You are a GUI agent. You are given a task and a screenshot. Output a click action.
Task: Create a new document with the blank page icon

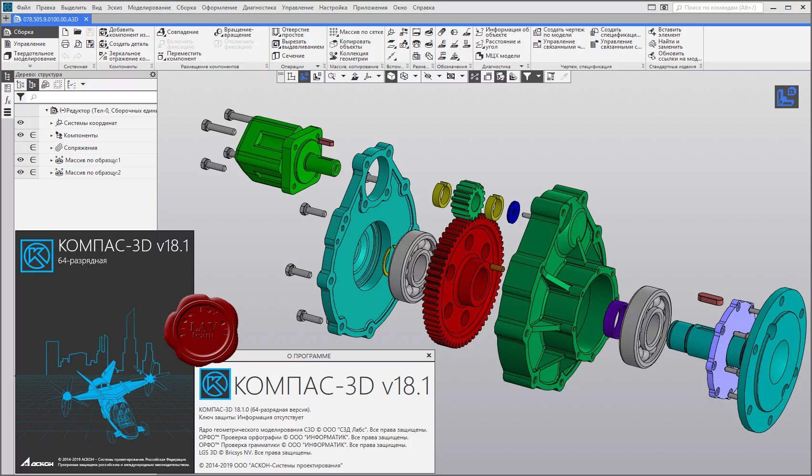click(x=65, y=32)
